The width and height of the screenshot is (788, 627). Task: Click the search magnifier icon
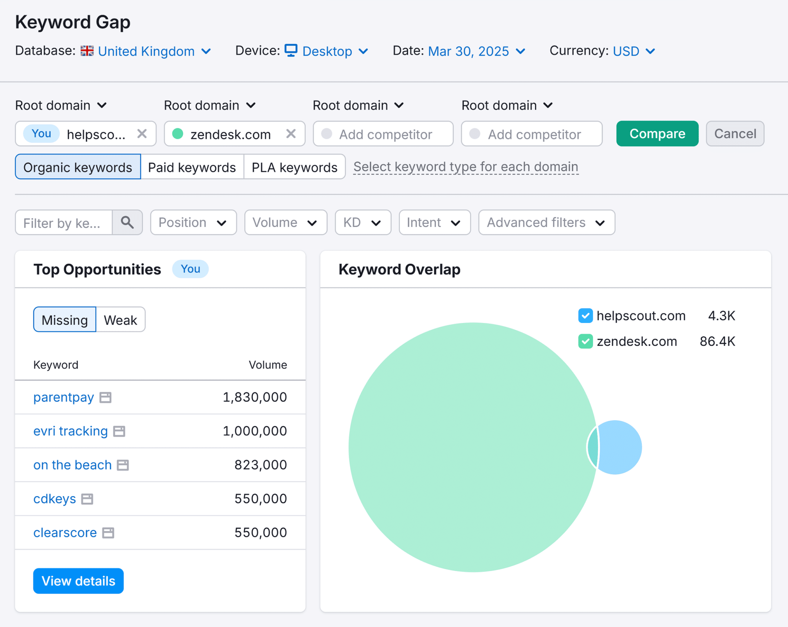[127, 222]
